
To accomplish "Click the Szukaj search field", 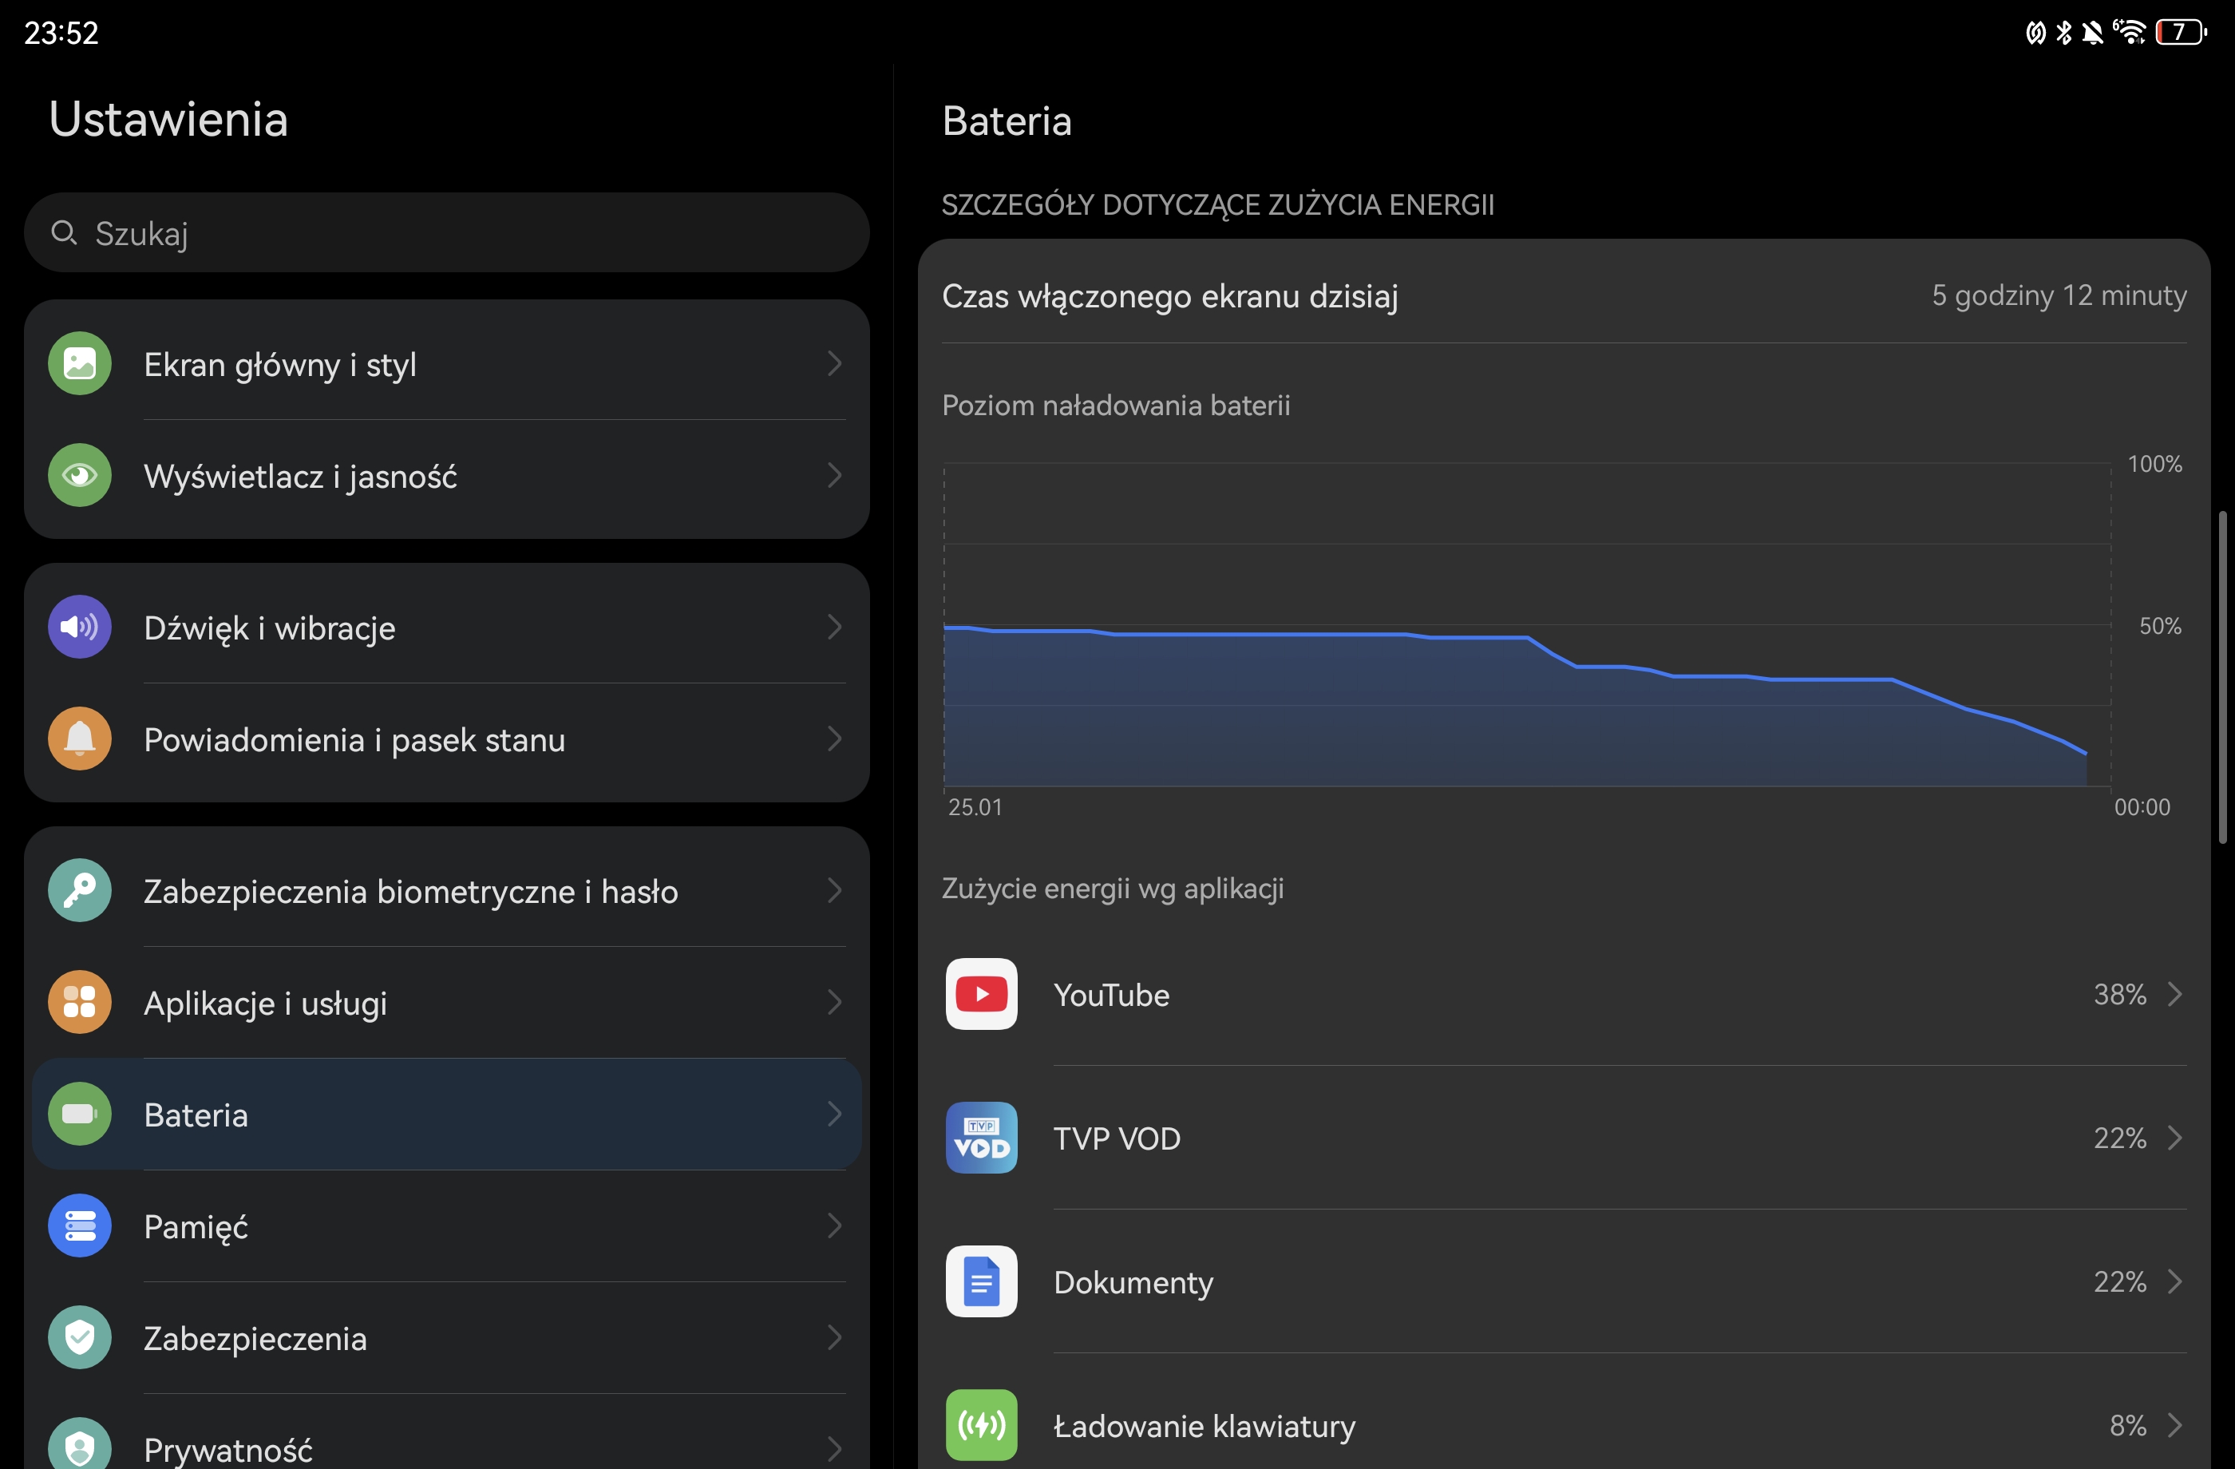I will pyautogui.click(x=446, y=233).
